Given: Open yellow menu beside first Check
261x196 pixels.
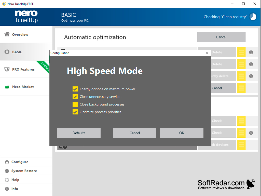Looking at the screenshot, I should [x=241, y=121].
